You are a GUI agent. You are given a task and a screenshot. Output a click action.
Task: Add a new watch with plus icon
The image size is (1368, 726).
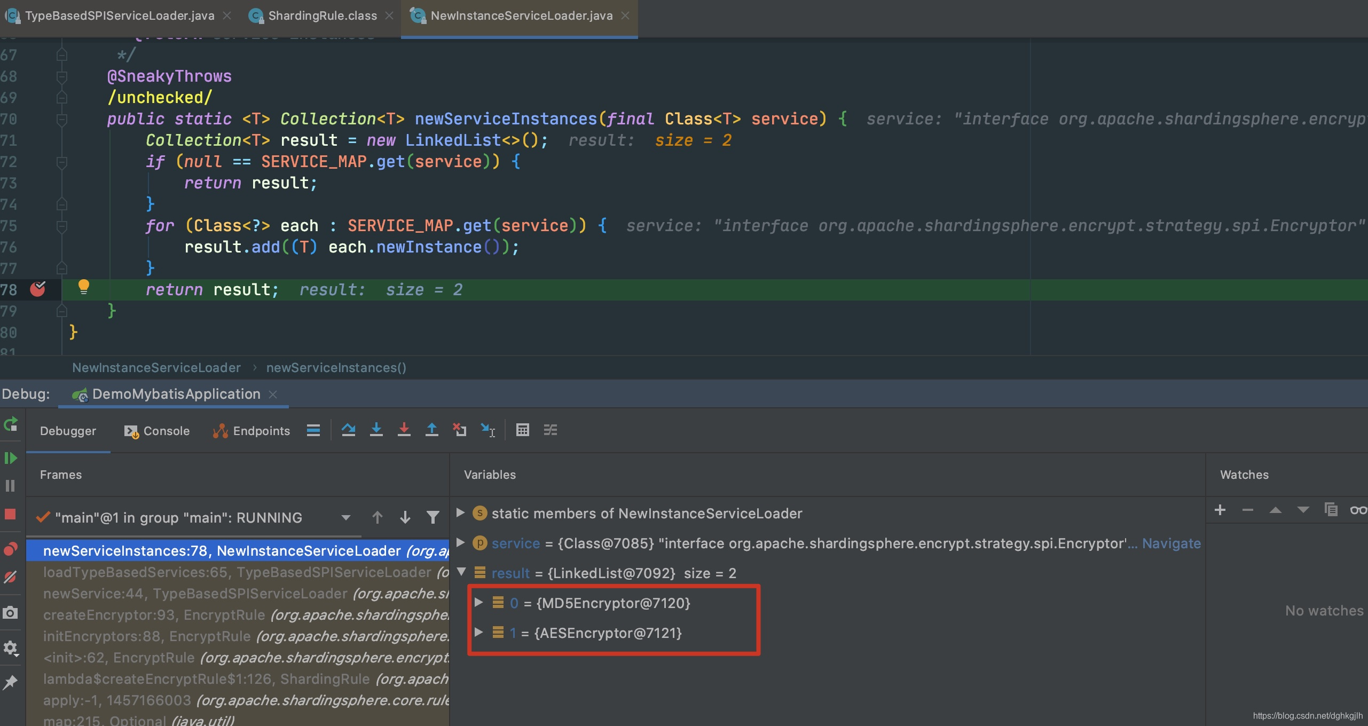coord(1220,510)
